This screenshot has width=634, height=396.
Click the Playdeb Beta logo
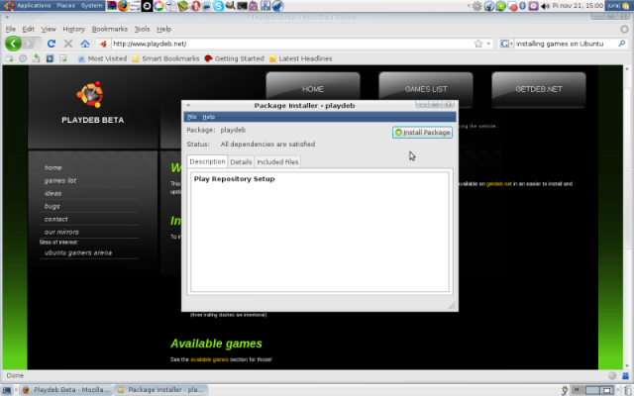[92, 103]
